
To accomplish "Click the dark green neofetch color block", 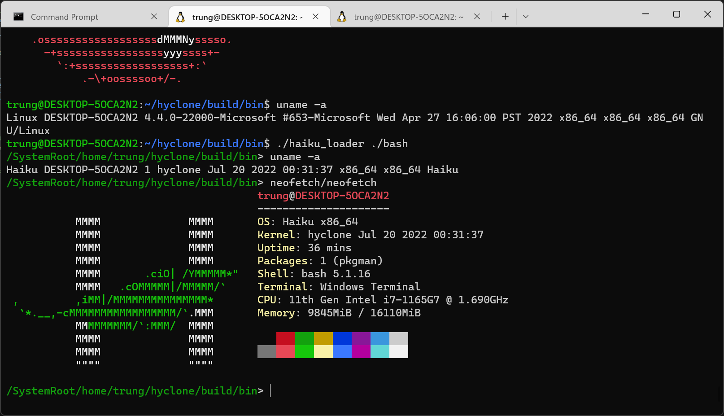I will pyautogui.click(x=305, y=338).
